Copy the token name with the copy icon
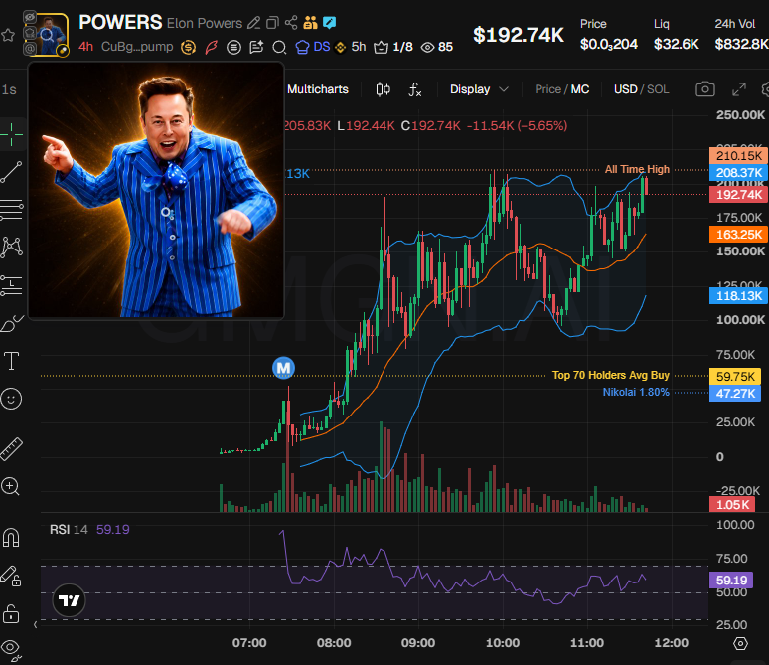Image resolution: width=769 pixels, height=665 pixels. point(272,23)
